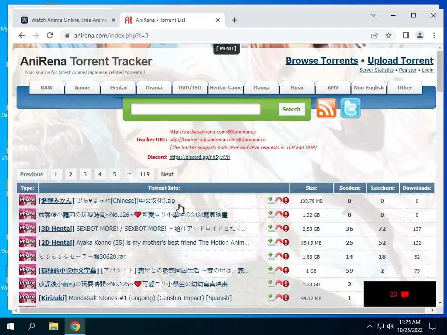
Task: Open File Explorer from taskbar
Action: 53,326
